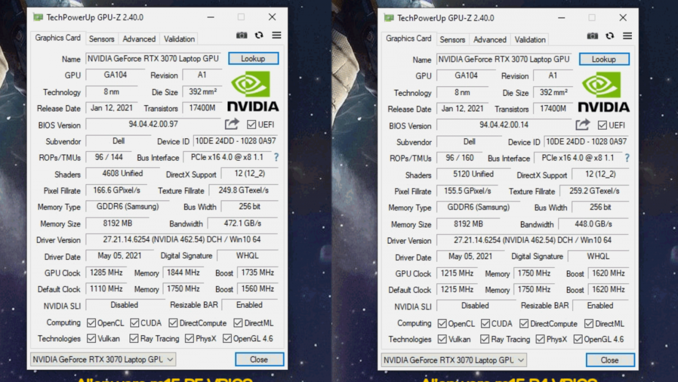The image size is (678, 382).
Task: Click the screenshot camera icon in the right GPU-Z window
Action: 593,36
